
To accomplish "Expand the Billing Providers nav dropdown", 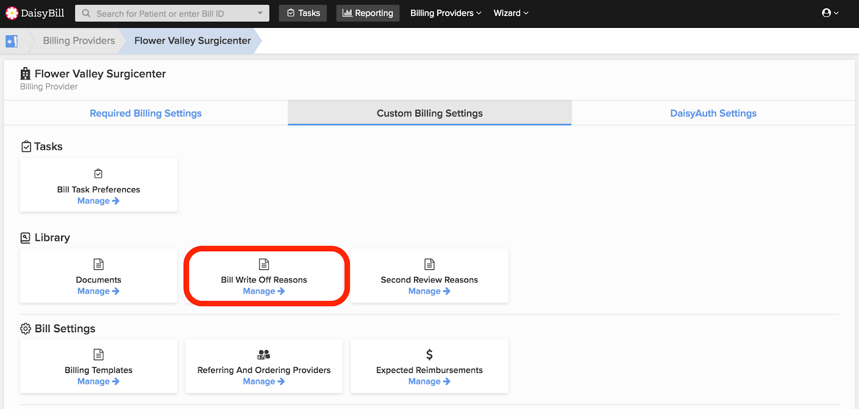I will pos(446,13).
